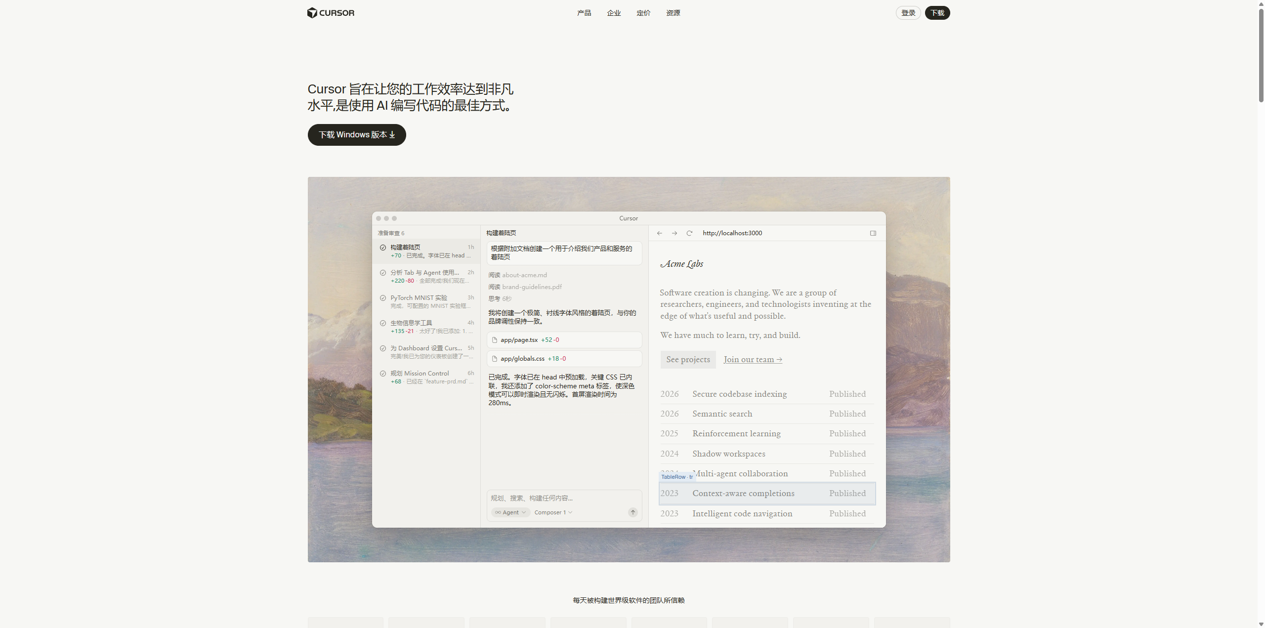Select the Intelligent code navigation row
The image size is (1265, 628).
tap(767, 514)
